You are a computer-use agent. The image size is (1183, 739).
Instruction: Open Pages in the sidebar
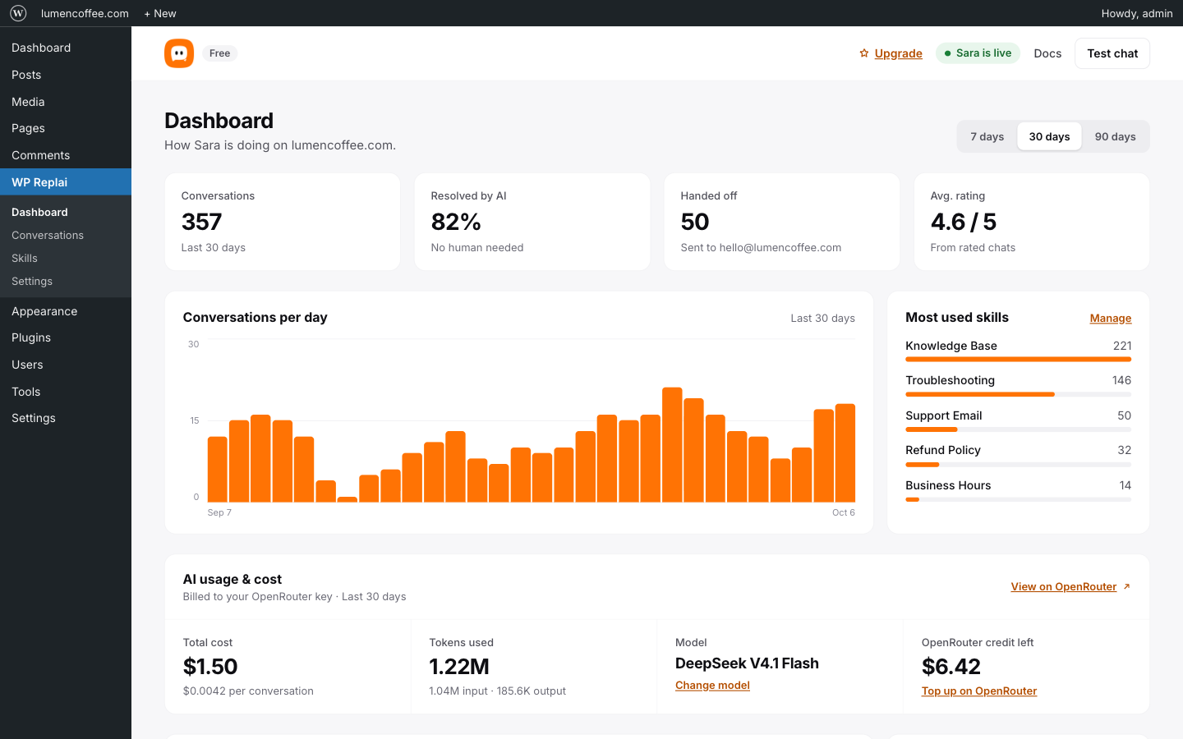point(66,128)
